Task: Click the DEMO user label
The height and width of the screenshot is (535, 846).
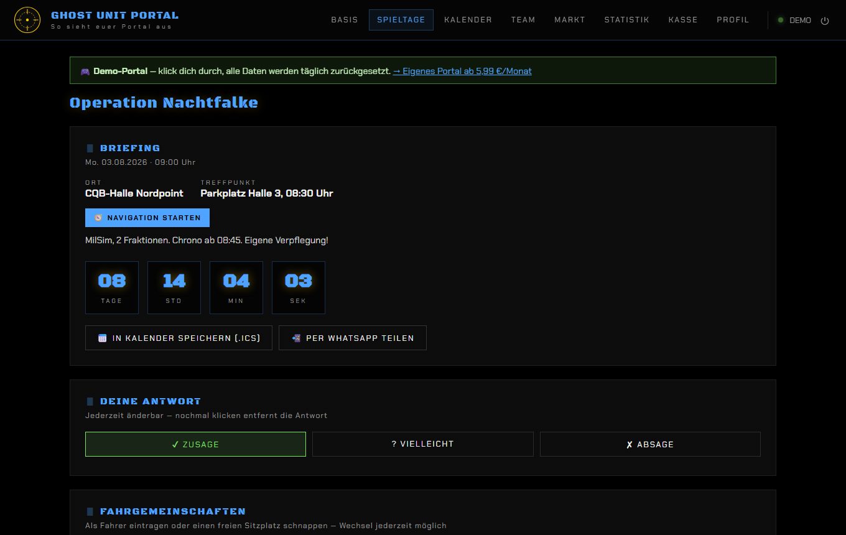Action: tap(800, 21)
